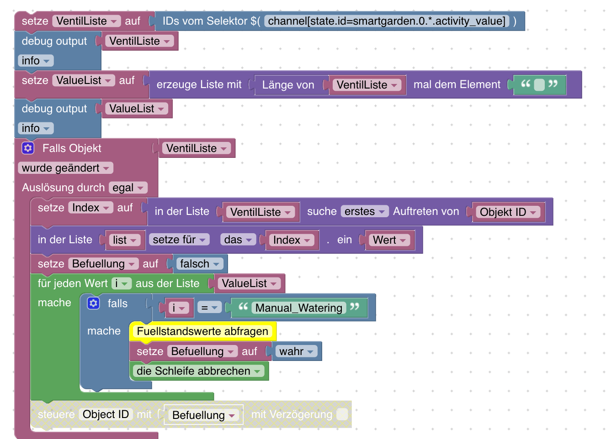Open Index dropdown in setze Index block
Image resolution: width=606 pixels, height=439 pixels.
click(x=90, y=208)
